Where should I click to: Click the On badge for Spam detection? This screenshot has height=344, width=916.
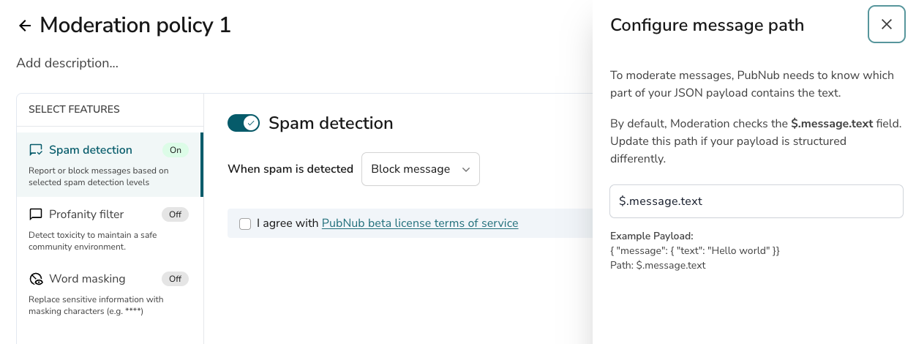click(176, 150)
